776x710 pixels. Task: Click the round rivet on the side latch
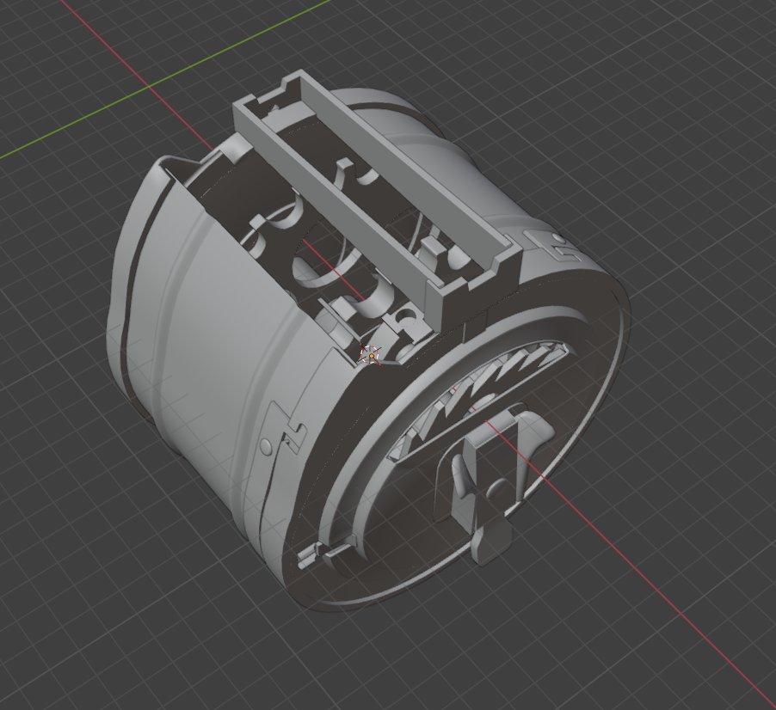[x=266, y=446]
